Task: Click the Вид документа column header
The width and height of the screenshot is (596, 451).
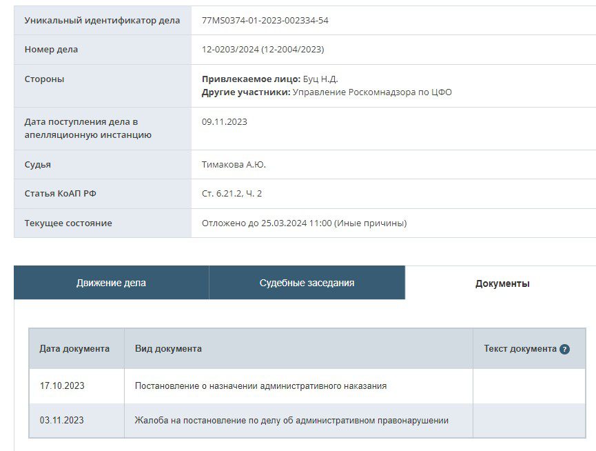Action: coord(168,348)
